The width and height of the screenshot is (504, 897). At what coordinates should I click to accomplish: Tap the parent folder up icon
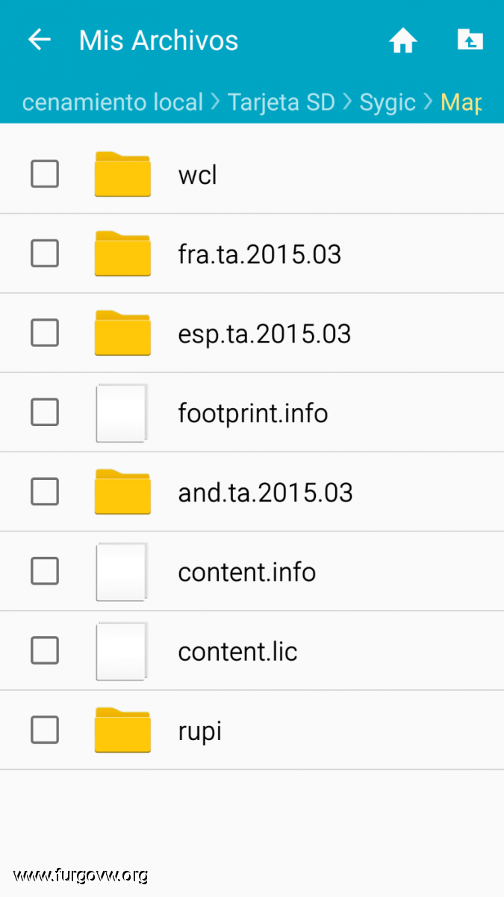(x=470, y=40)
